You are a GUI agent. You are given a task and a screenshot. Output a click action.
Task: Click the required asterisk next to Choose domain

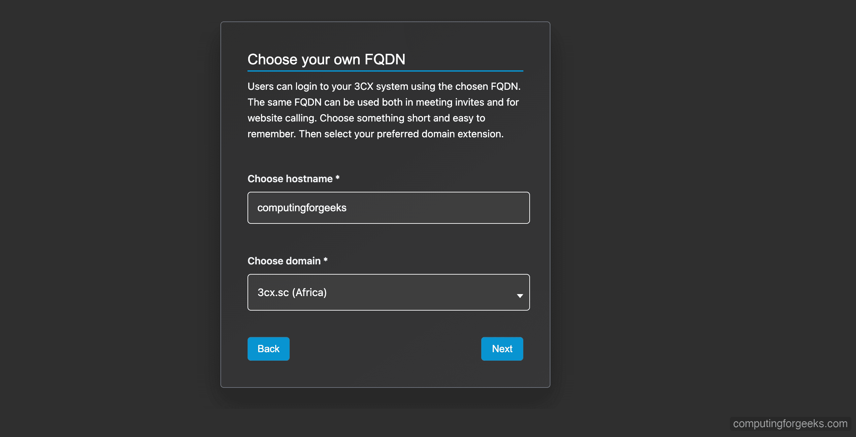click(325, 260)
